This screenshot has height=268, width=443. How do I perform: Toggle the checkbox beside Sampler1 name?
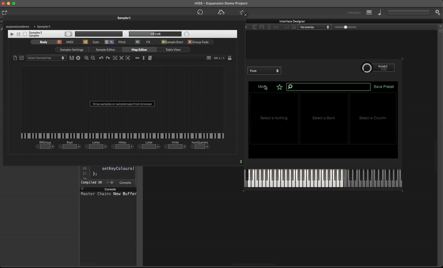click(25, 34)
